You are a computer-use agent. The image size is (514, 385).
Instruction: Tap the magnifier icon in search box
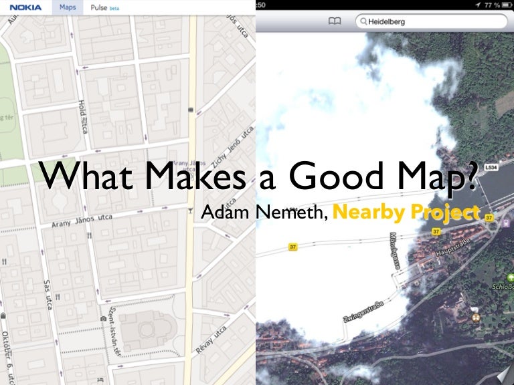point(363,21)
